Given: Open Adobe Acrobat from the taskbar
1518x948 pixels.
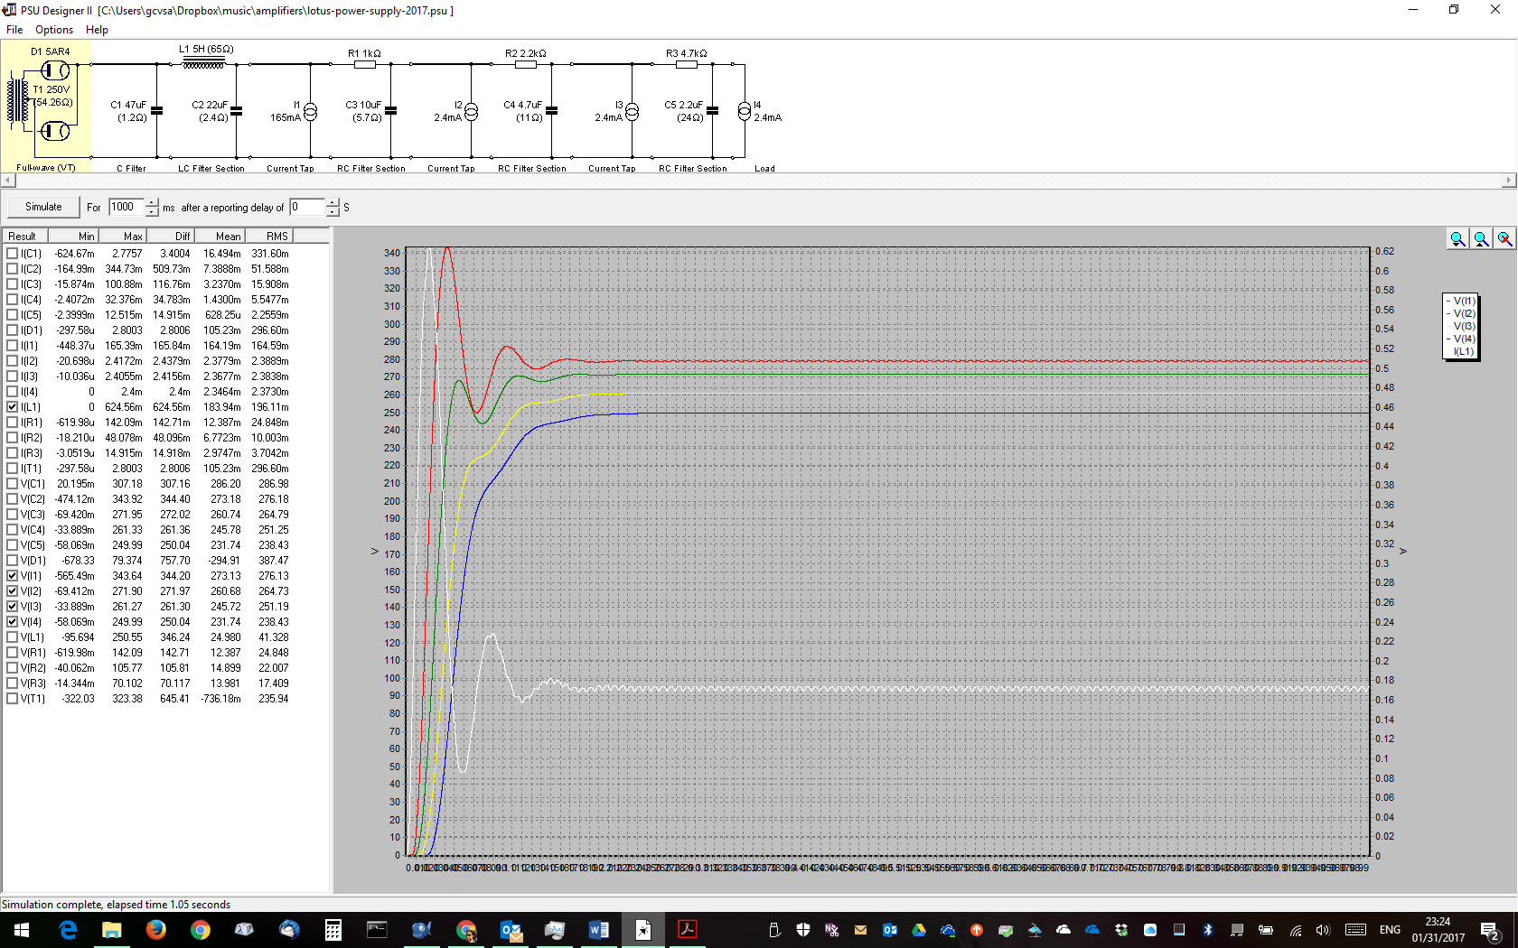Looking at the screenshot, I should pos(687,929).
